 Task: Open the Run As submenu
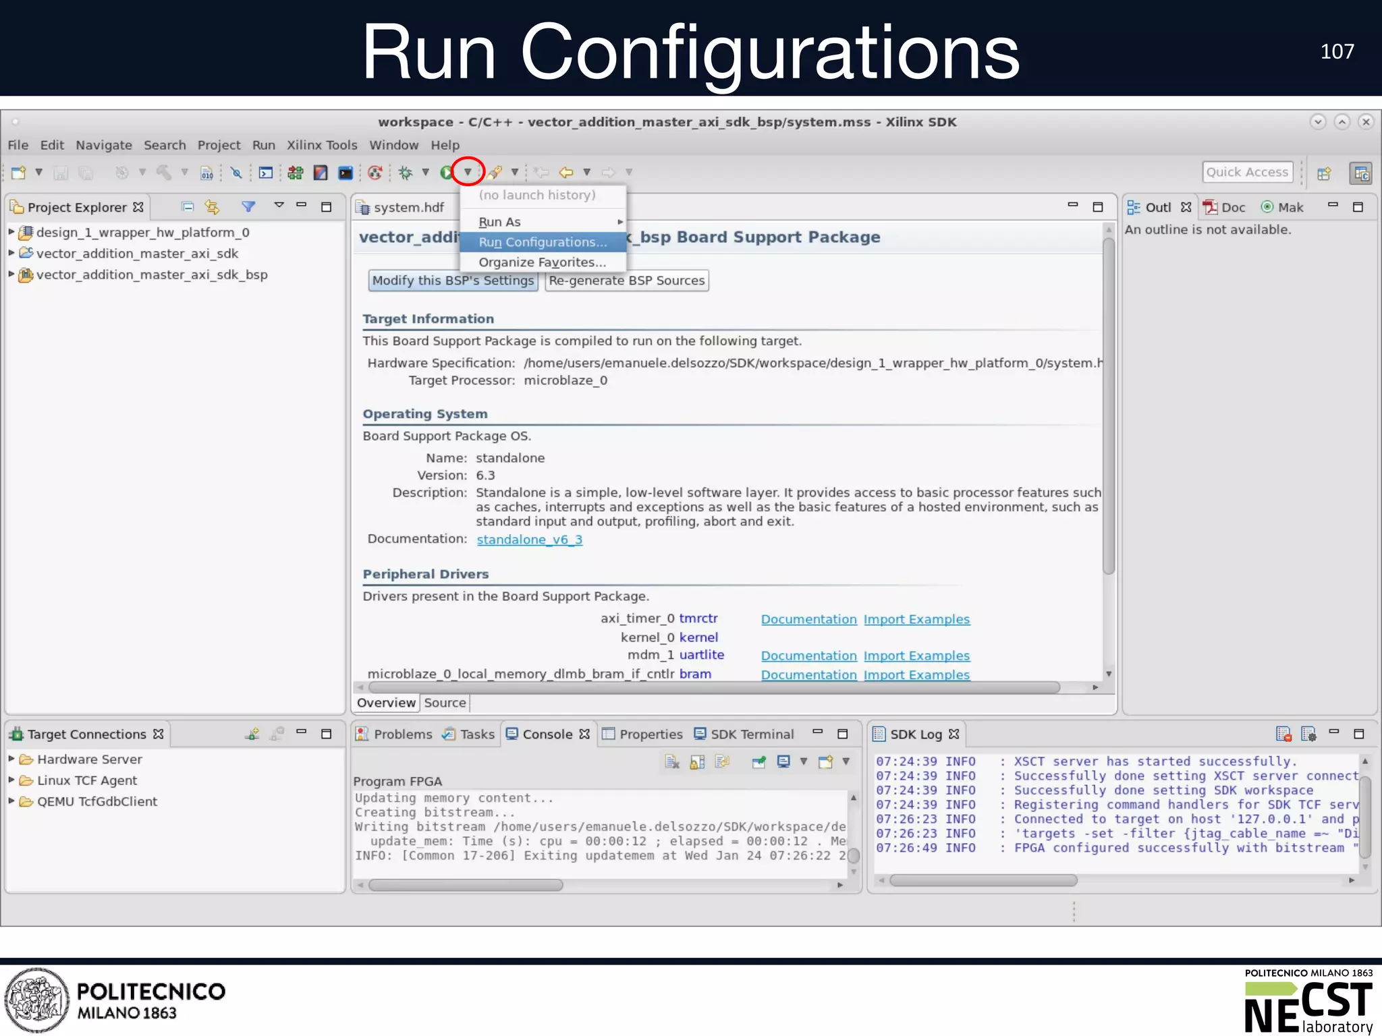[543, 222]
